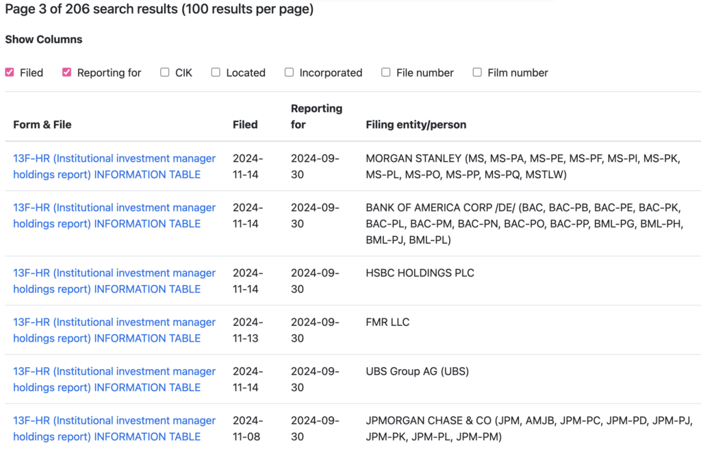Open JPMorgan Chase's 13F-HR filing link
Viewport: 701px width, 467px height.
114,429
